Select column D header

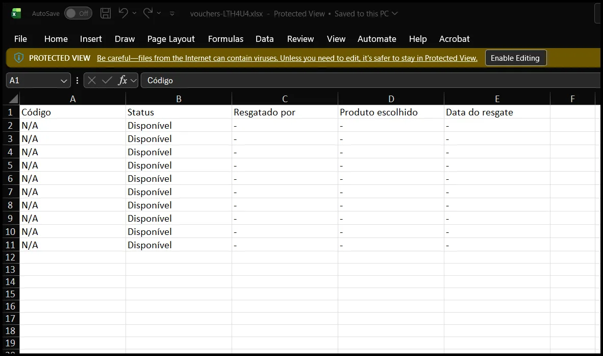click(391, 99)
